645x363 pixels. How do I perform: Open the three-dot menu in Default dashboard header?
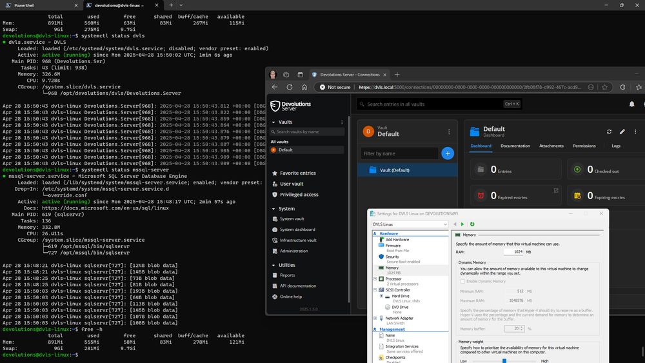coord(635,132)
